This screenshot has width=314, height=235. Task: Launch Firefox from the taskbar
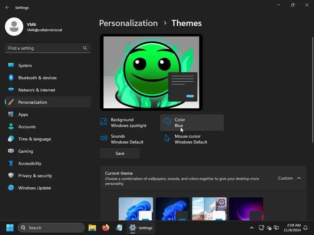[105, 228]
